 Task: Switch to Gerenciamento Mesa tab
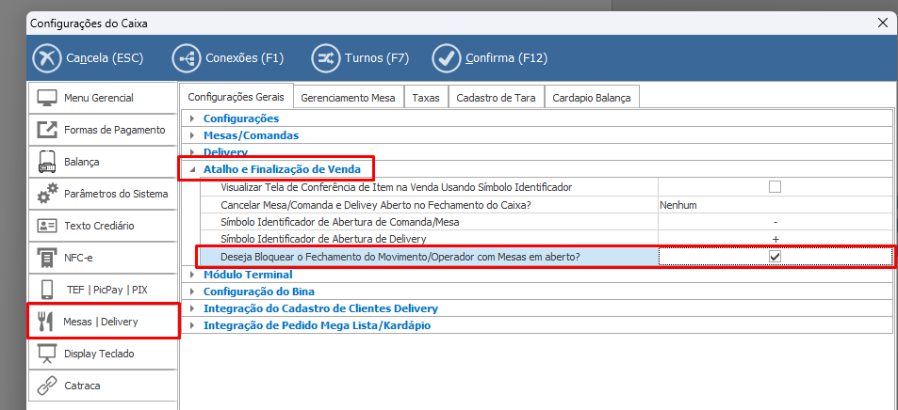pyautogui.click(x=349, y=97)
